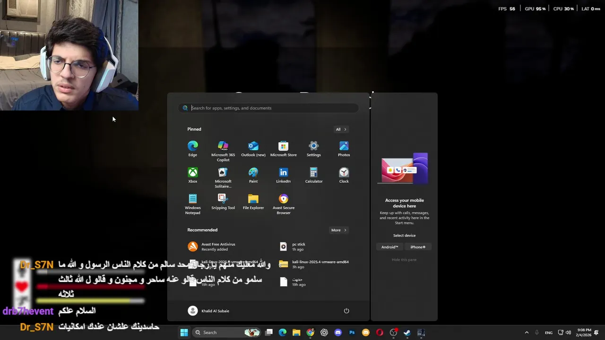Click Hide this pane link
Image resolution: width=605 pixels, height=340 pixels.
pyautogui.click(x=404, y=260)
